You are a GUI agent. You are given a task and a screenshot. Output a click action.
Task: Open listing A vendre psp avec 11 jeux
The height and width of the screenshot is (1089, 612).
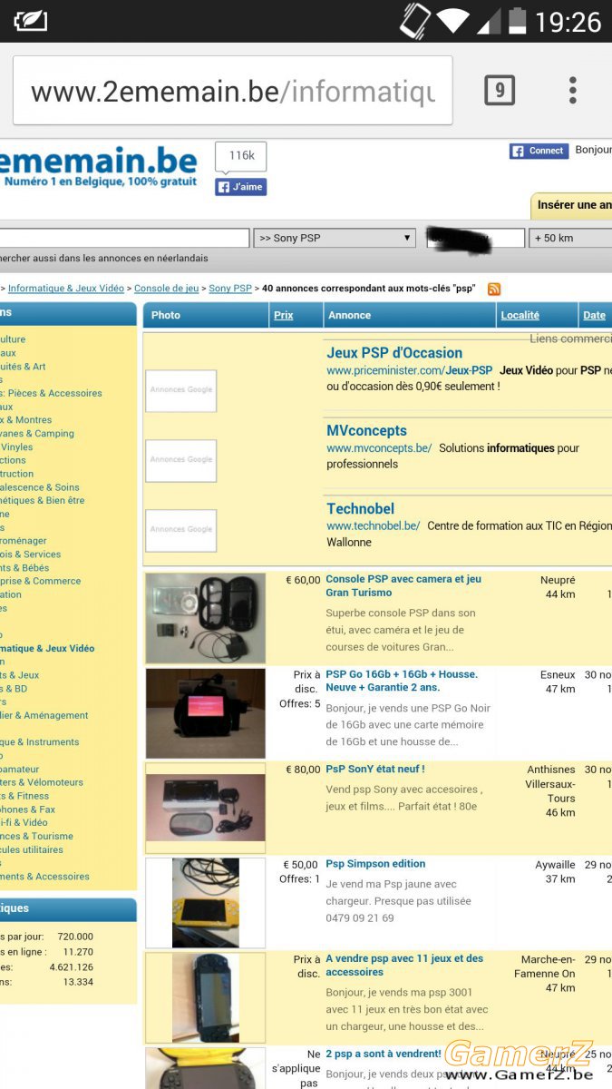pos(404,965)
